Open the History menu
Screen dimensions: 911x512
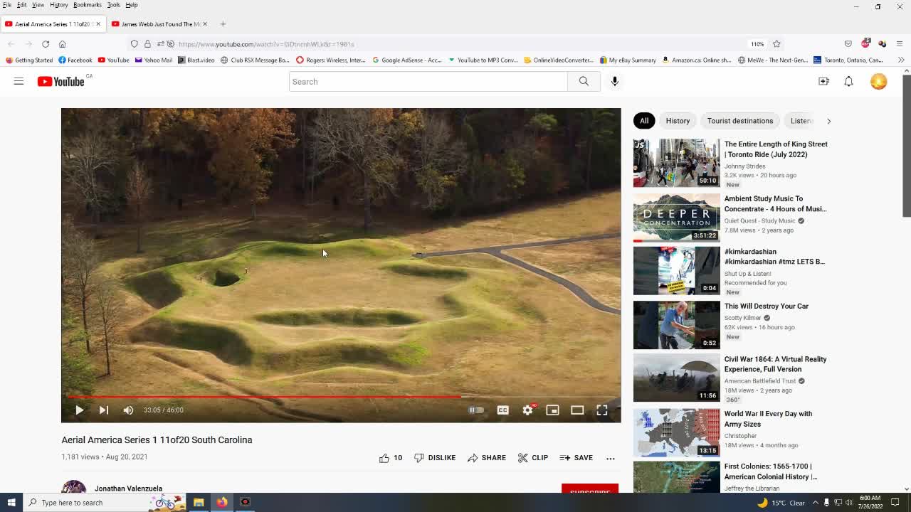[58, 5]
